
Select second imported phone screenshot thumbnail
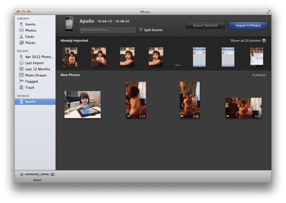point(228,57)
